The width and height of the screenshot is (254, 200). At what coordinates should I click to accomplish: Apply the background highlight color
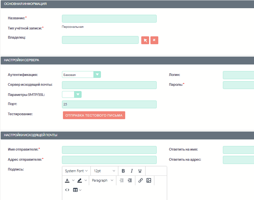click(x=80, y=180)
